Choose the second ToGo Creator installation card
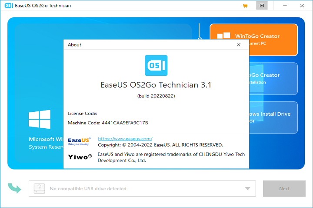This screenshot has height=208, width=313. [273, 78]
